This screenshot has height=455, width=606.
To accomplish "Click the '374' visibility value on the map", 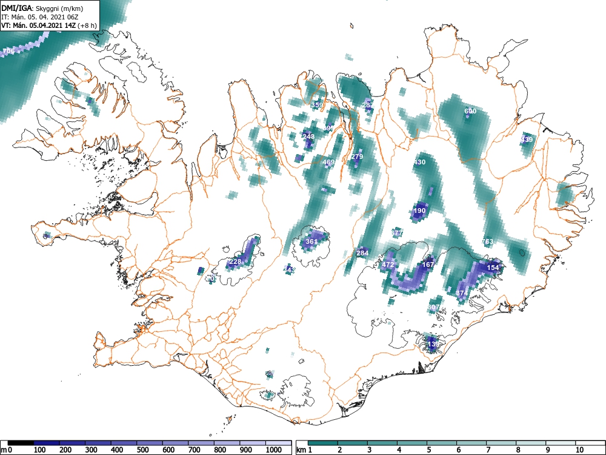I will pyautogui.click(x=462, y=293).
